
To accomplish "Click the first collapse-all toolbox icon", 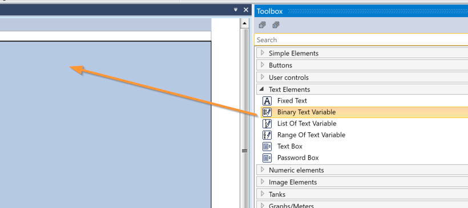I will click(262, 25).
